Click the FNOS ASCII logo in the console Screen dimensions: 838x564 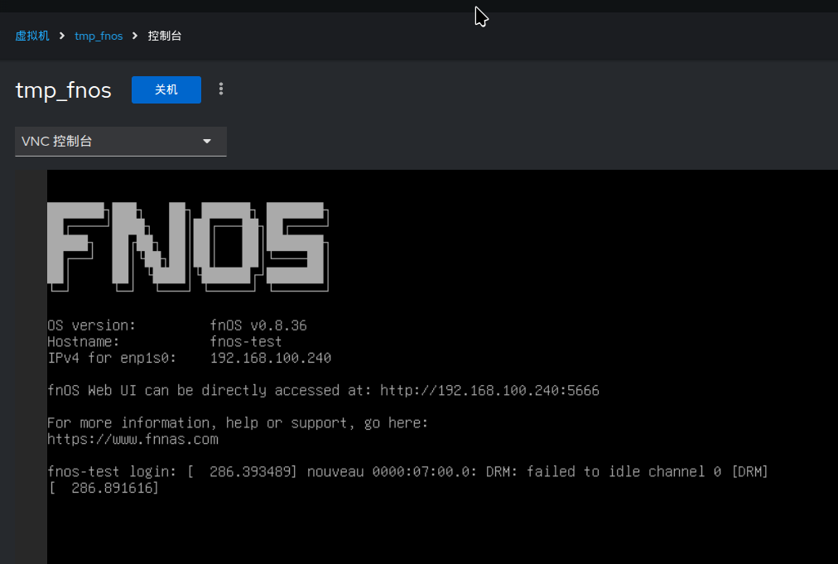click(188, 247)
